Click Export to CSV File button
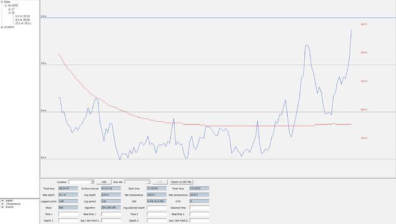396x224 pixels. (x=182, y=182)
